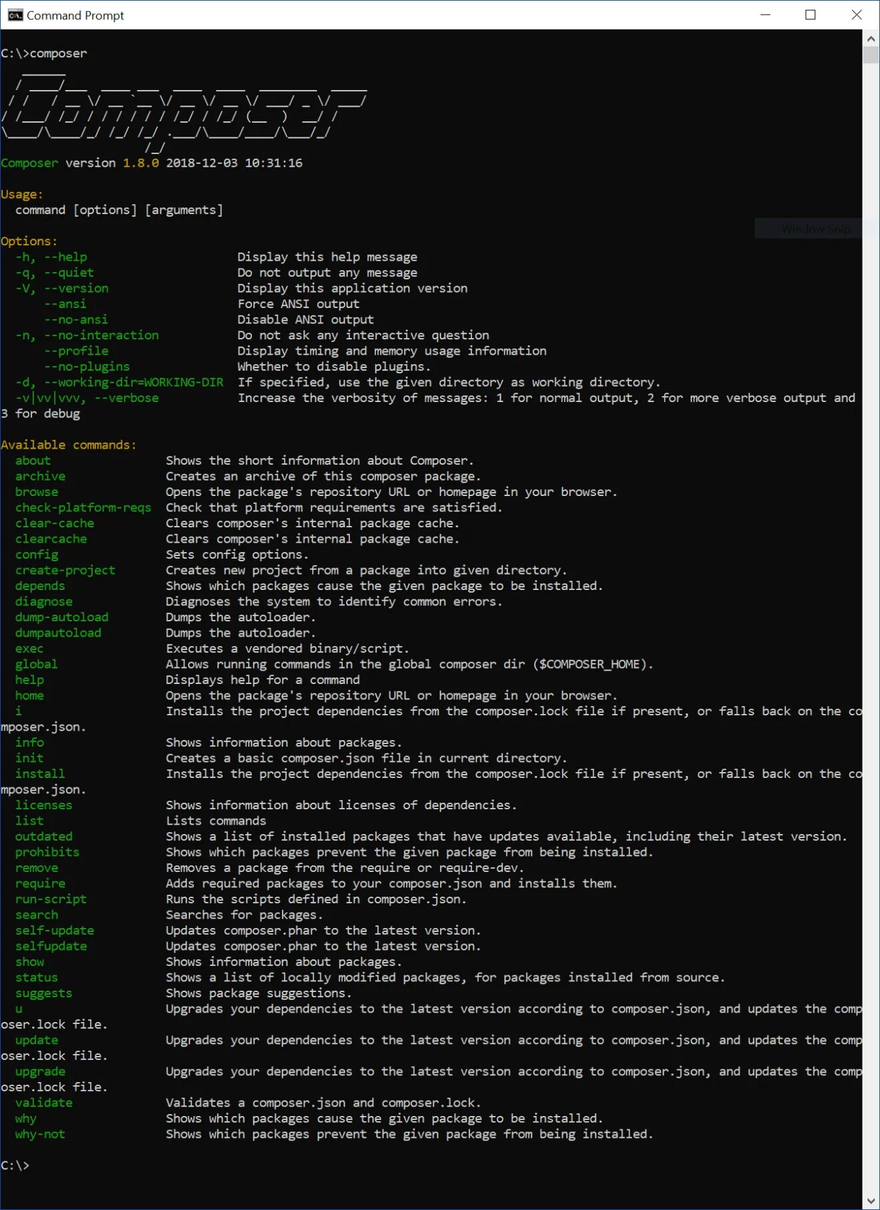Image resolution: width=880 pixels, height=1210 pixels.
Task: Maximize the Command Prompt window
Action: coord(811,15)
